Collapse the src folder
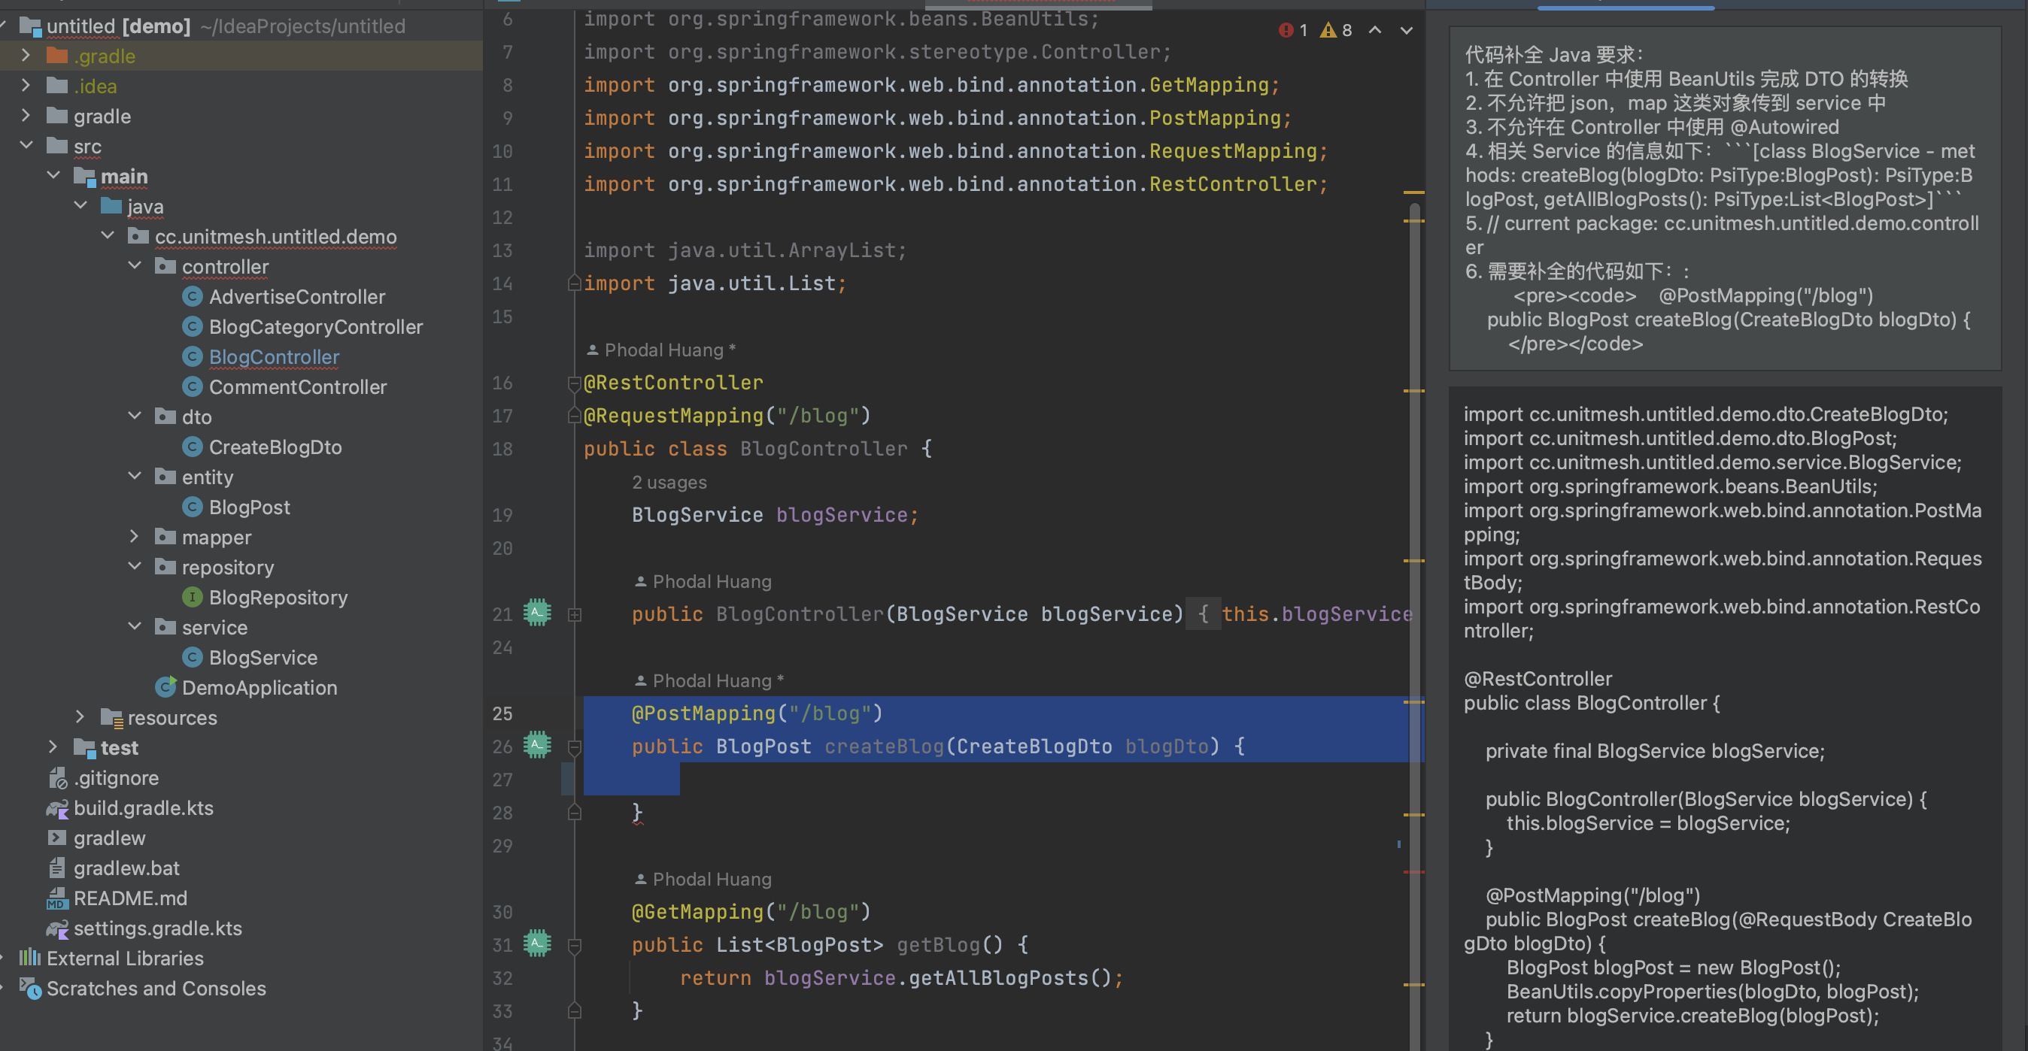 (x=26, y=146)
